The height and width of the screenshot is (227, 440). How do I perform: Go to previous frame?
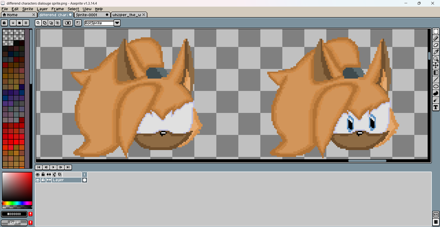tap(46, 167)
